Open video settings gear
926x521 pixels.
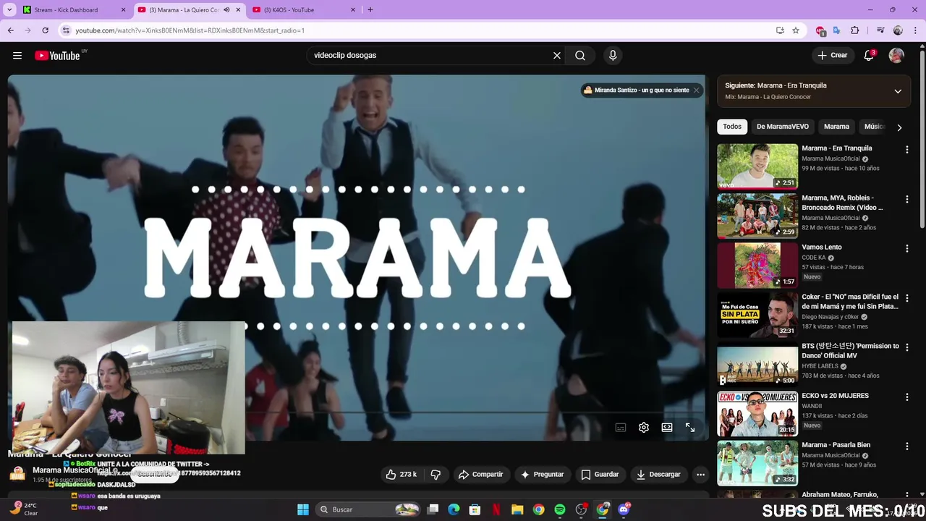point(644,428)
